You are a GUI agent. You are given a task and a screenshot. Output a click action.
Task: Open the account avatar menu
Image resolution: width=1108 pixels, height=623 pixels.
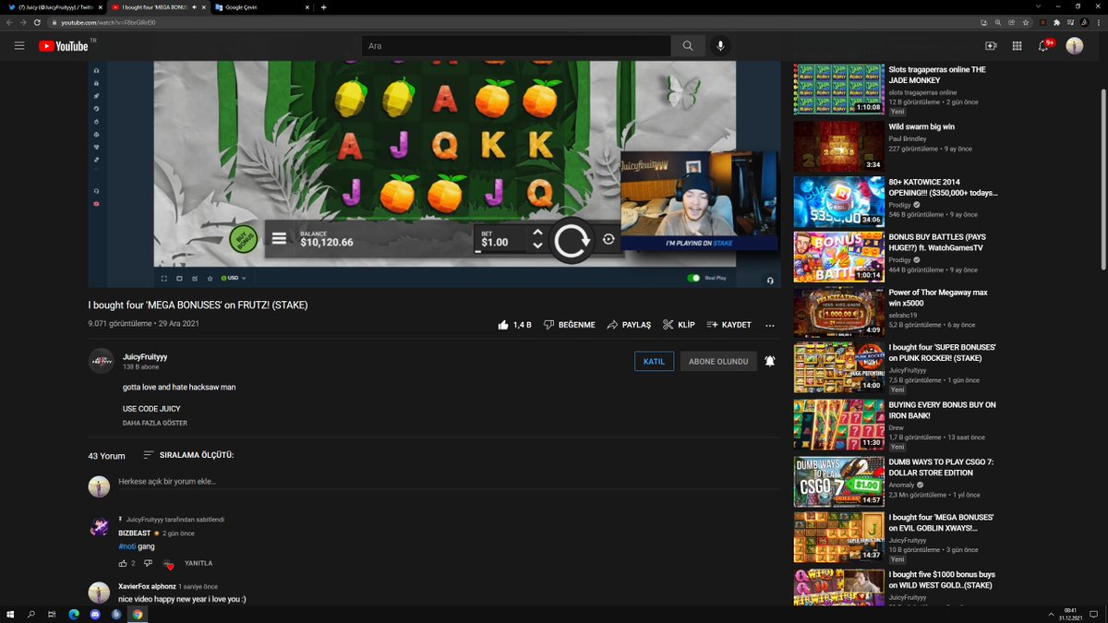click(1075, 45)
